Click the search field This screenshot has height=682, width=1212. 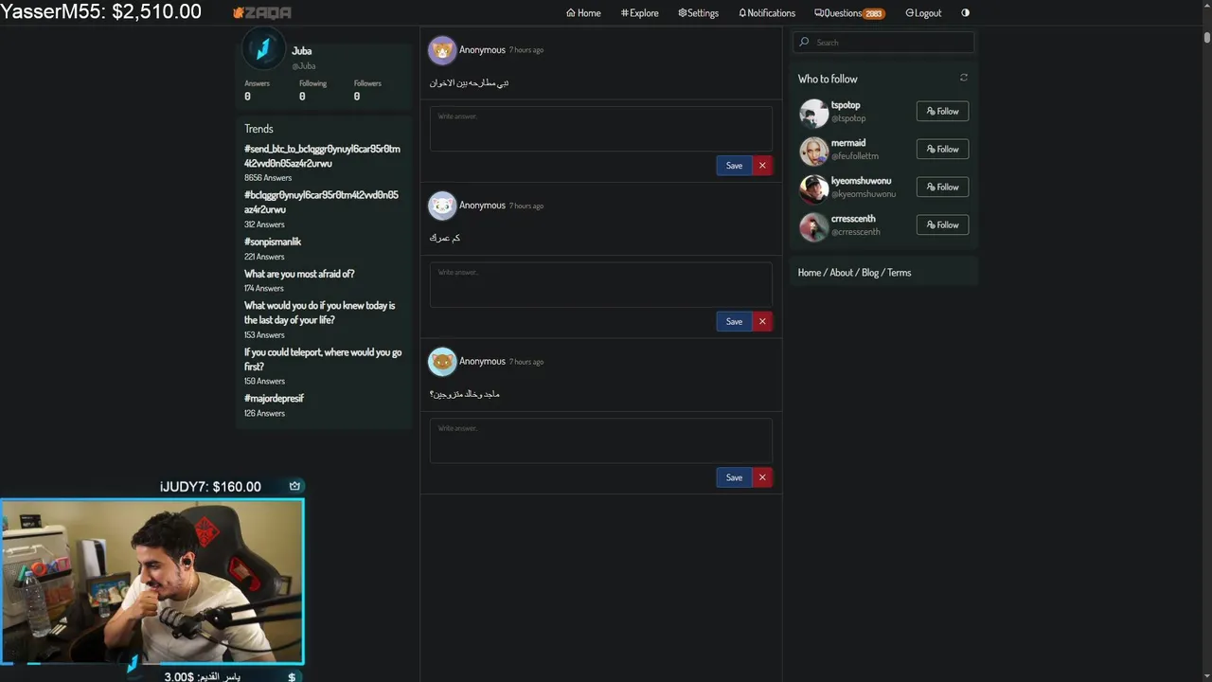pos(883,42)
